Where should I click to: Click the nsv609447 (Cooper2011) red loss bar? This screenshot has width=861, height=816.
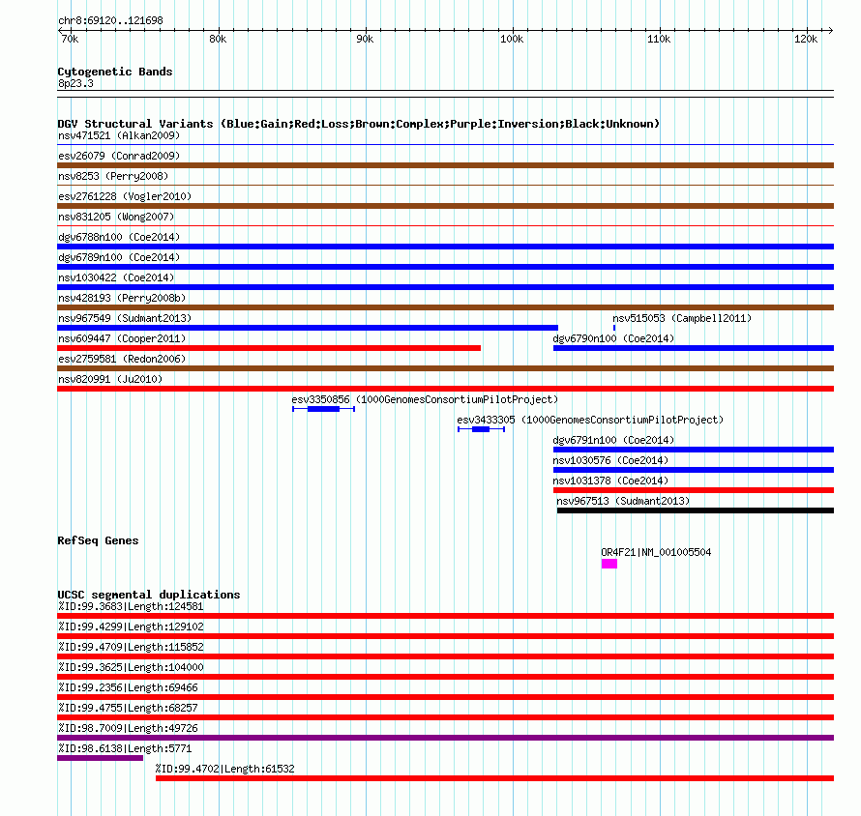coord(269,348)
